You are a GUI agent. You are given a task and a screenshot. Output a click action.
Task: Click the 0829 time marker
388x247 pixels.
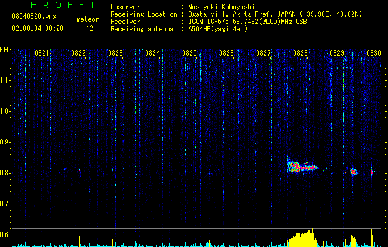coord(337,52)
